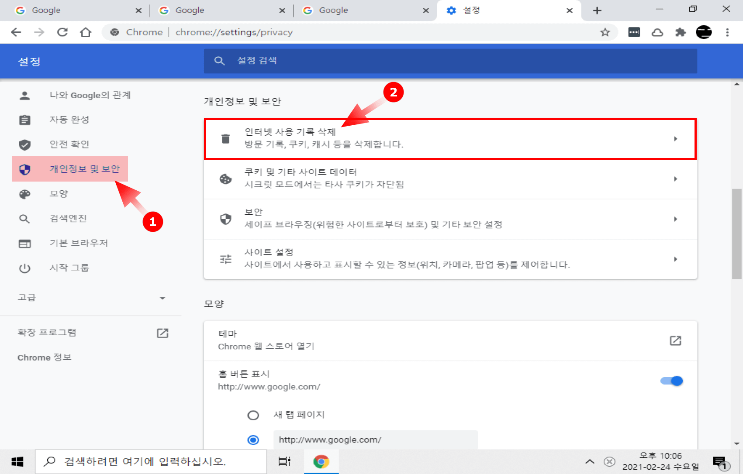Open Chrome's three-dot menu
The width and height of the screenshot is (743, 474).
727,32
